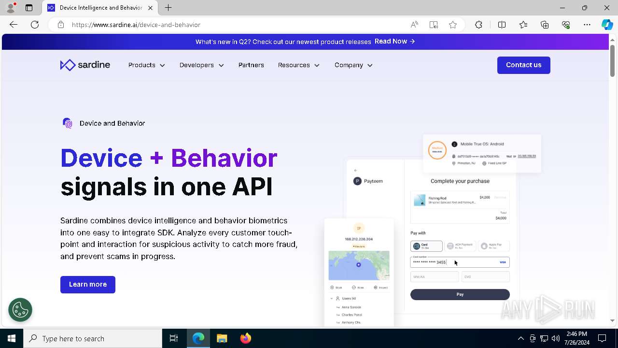Collapse Users (4) list in mockup
Image resolution: width=618 pixels, height=348 pixels.
[x=332, y=298]
